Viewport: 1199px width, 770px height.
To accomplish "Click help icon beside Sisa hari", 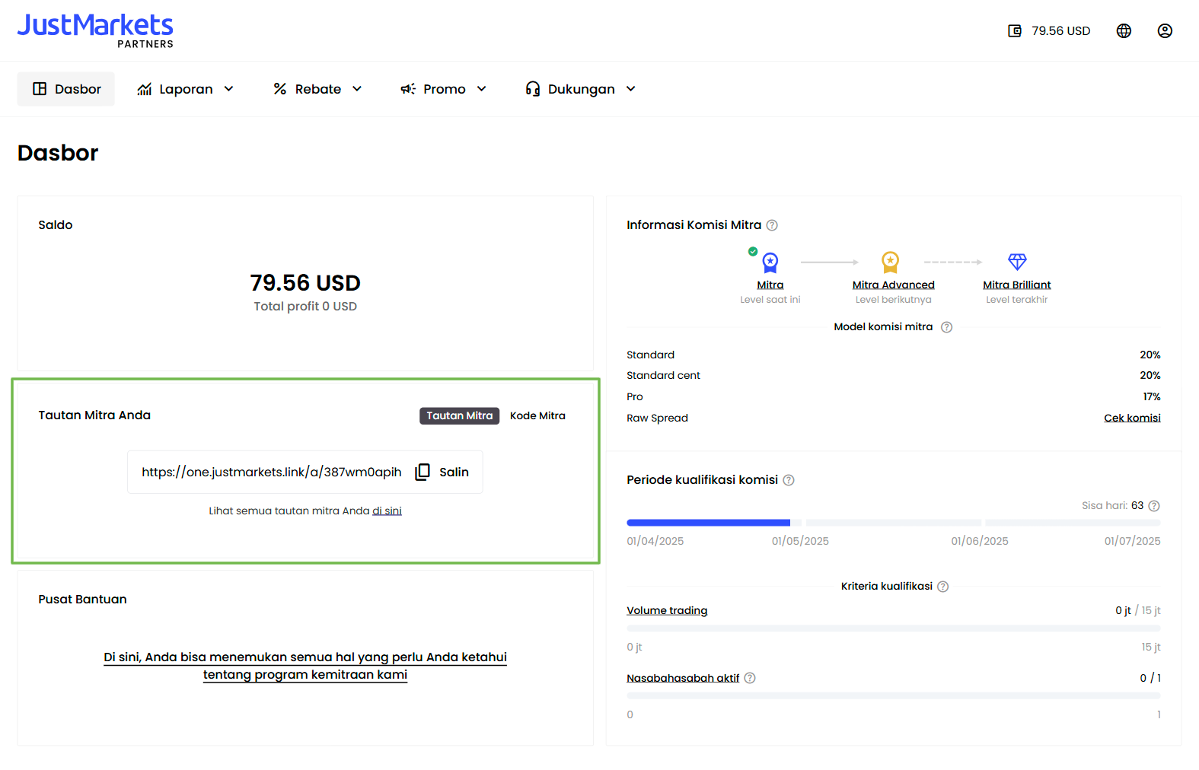I will tap(1154, 506).
